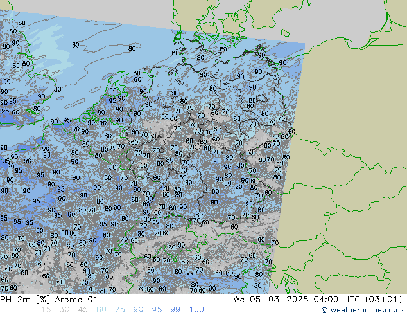Select the legend value 30
The image size is (407, 315).
coord(64,310)
